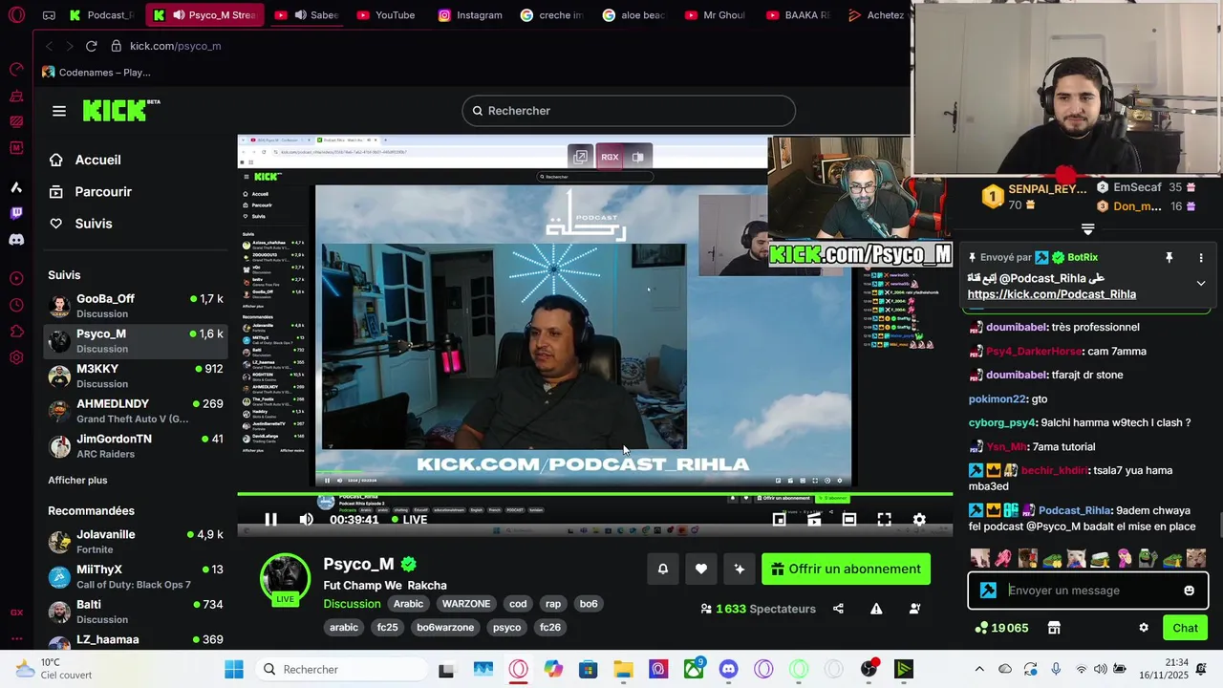
Task: Reload the page in browser toolbar
Action: click(92, 46)
